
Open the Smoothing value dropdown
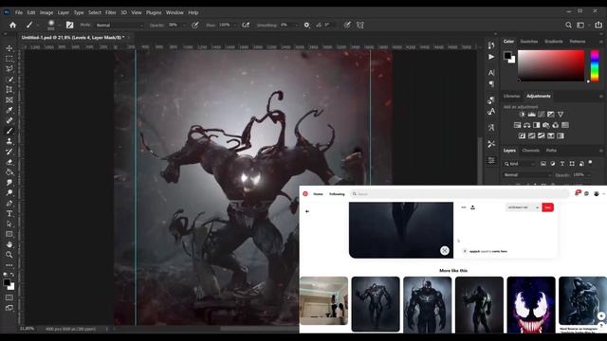(x=297, y=26)
